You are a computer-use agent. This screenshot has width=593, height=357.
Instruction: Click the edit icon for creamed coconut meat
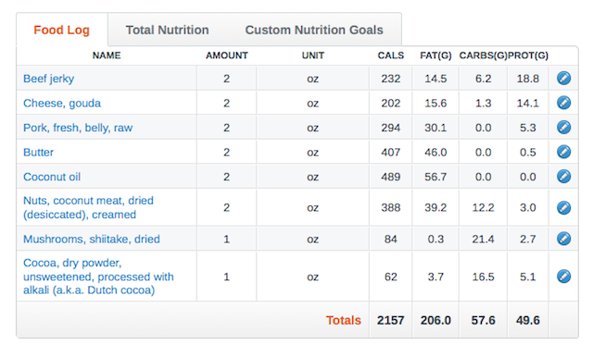[563, 207]
